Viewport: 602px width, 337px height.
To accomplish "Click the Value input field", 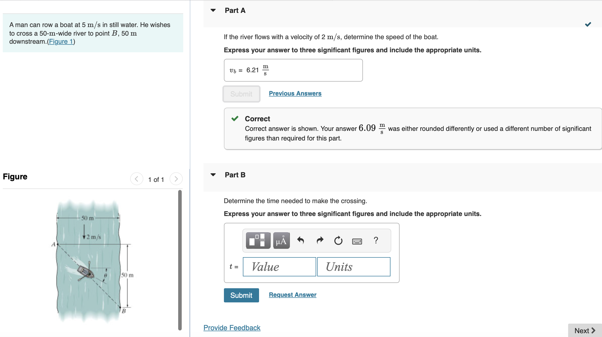I will click(279, 267).
